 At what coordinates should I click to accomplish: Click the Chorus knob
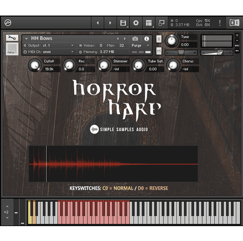pyautogui.click(x=173, y=65)
